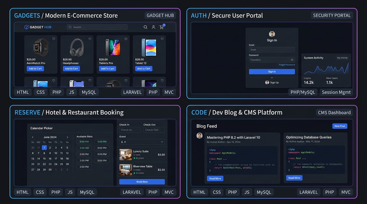Toggle the heart icon on the Headphones card
Image resolution: width=367 pixels, height=204 pixels.
click(x=90, y=39)
